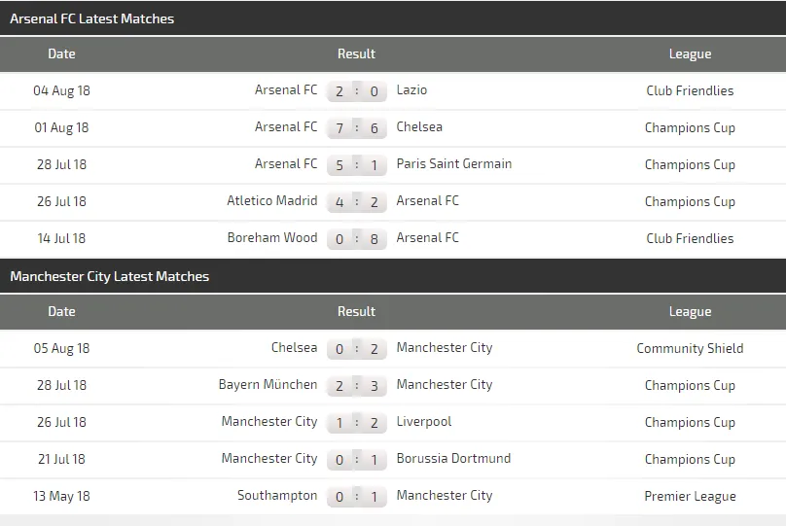
Task: Click League column header in Manchester City table
Action: click(x=690, y=312)
